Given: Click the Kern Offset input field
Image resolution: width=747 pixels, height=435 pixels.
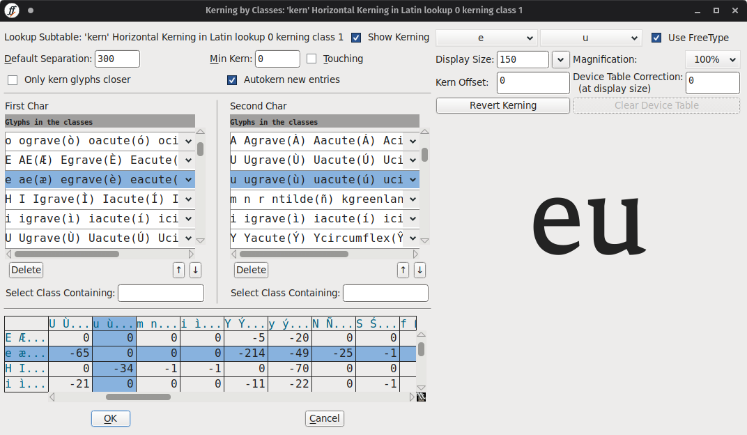Looking at the screenshot, I should click(533, 82).
